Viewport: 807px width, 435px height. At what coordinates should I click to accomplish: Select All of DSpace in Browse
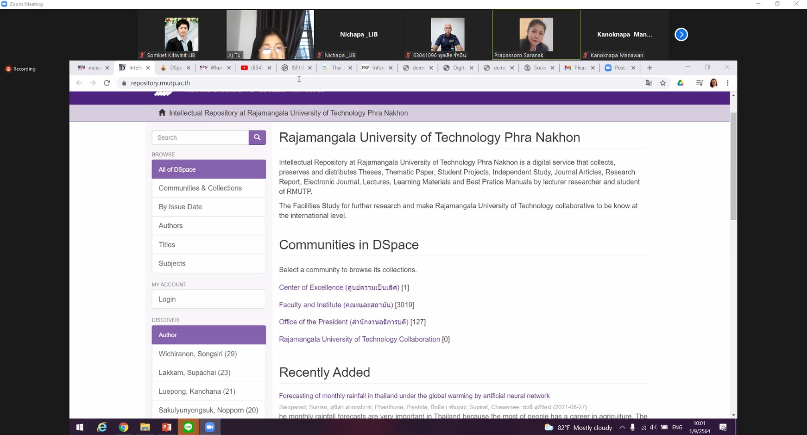point(209,169)
